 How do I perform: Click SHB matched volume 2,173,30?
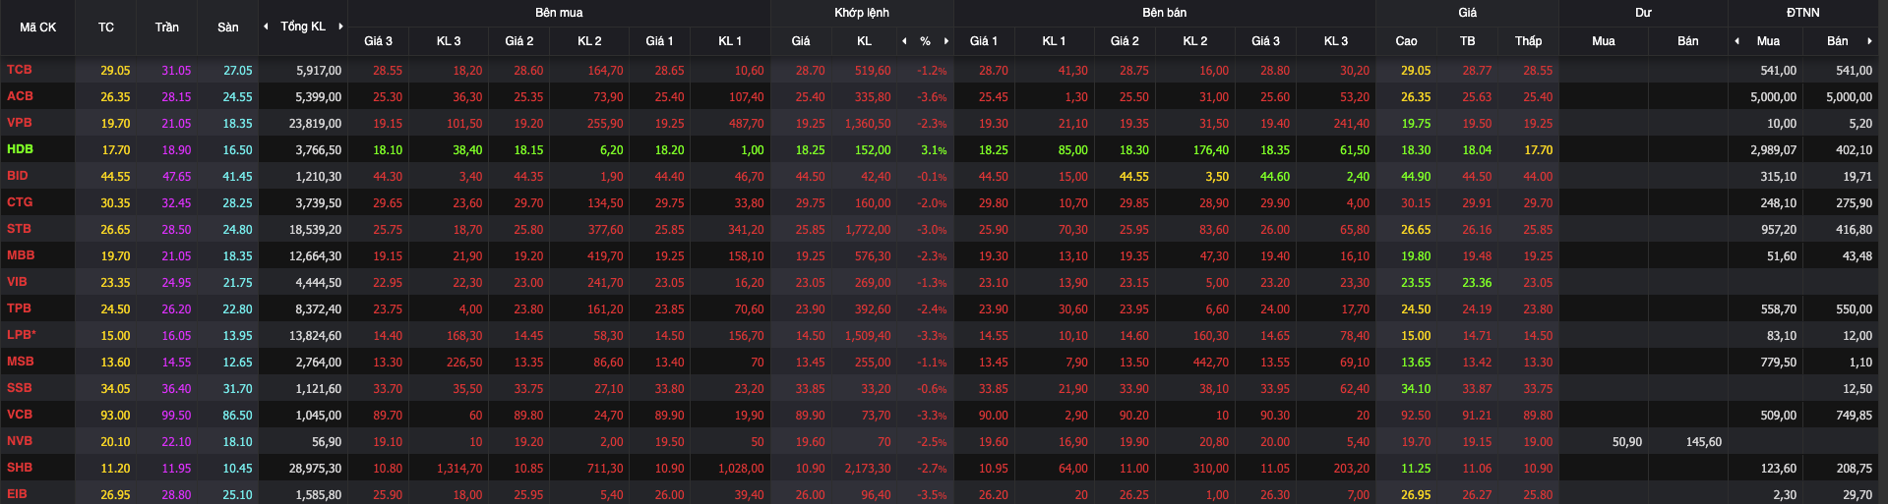(x=868, y=469)
